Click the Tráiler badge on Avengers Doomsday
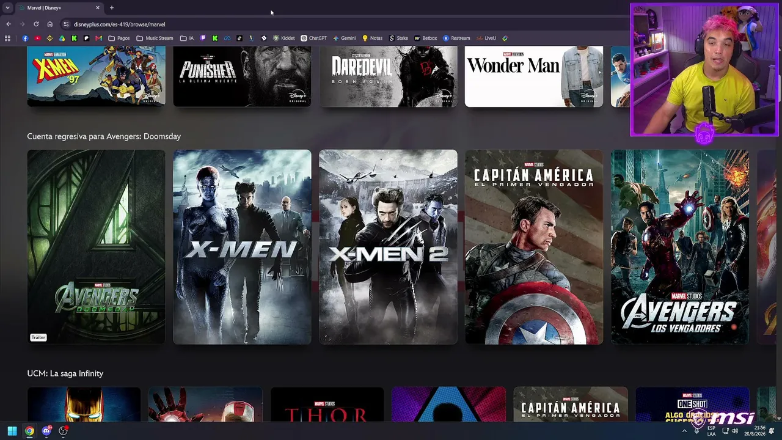This screenshot has height=440, width=782. [x=38, y=337]
